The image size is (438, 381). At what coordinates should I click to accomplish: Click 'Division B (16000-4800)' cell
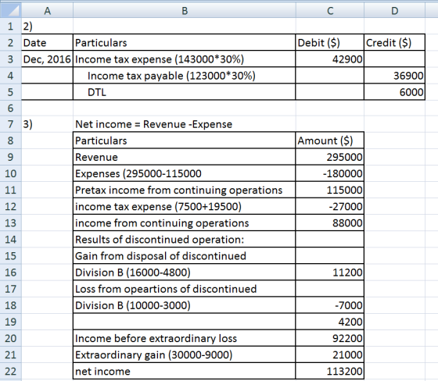(x=185, y=272)
